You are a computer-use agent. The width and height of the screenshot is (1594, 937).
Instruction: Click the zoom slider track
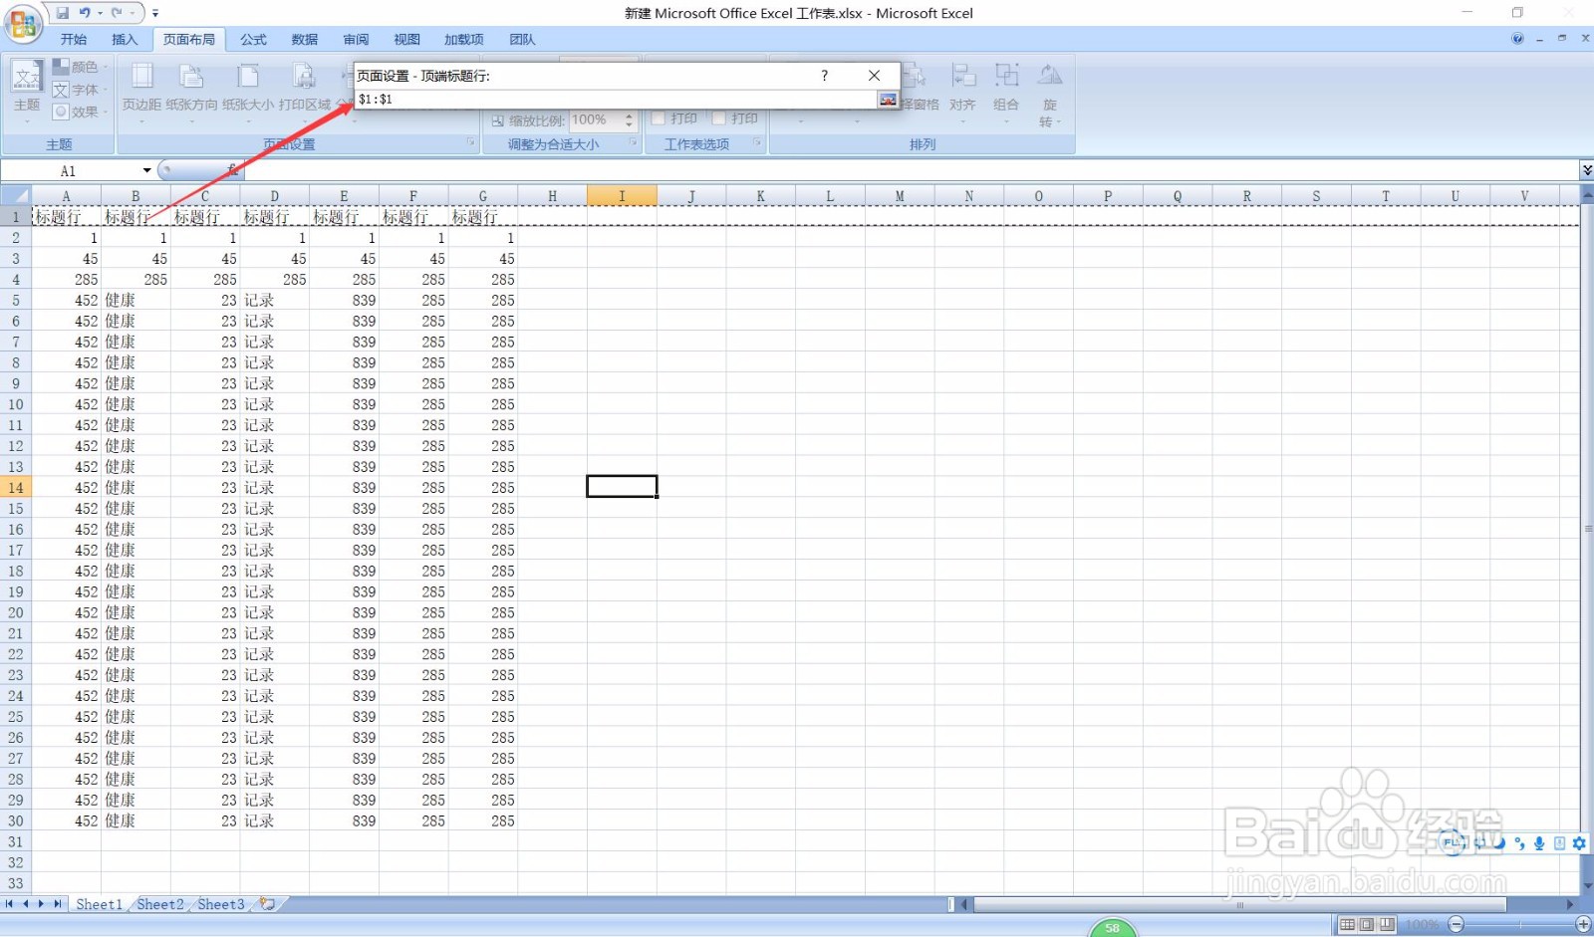pos(1519,925)
